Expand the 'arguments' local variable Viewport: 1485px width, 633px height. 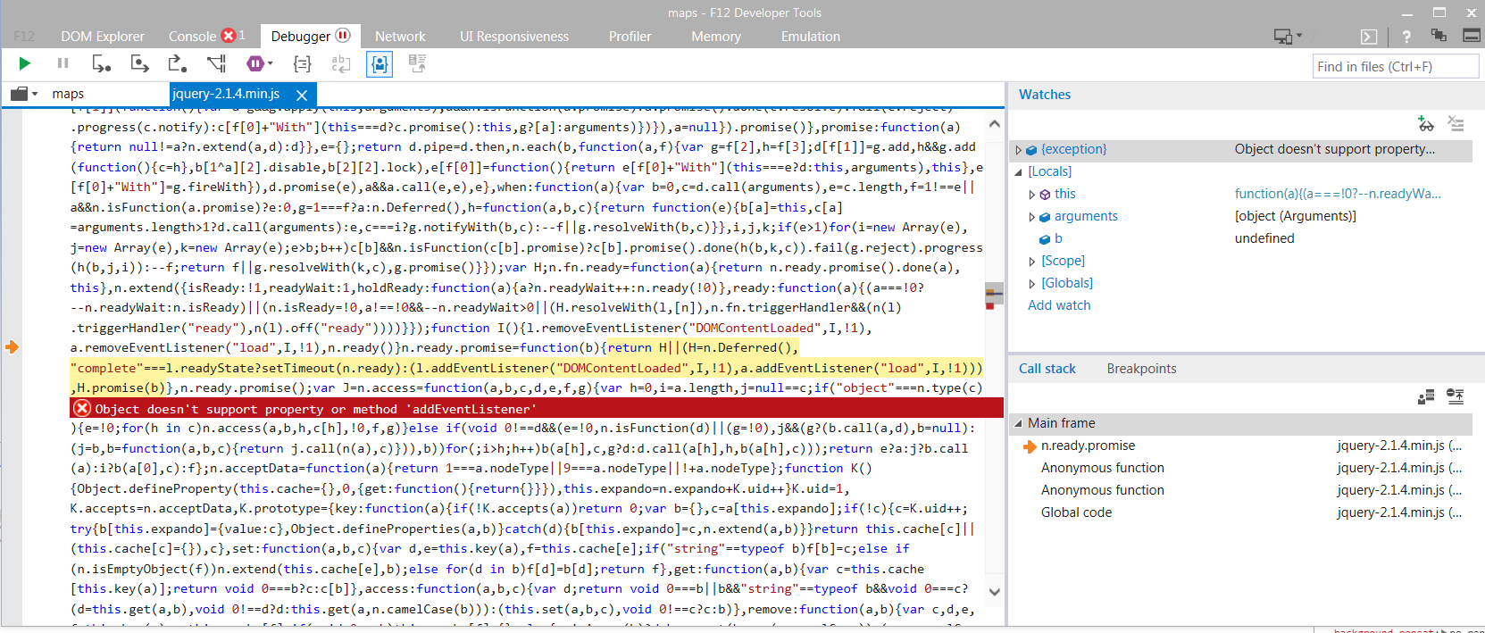click(1032, 217)
